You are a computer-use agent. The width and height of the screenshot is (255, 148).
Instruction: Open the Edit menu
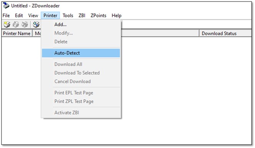[x=19, y=15]
